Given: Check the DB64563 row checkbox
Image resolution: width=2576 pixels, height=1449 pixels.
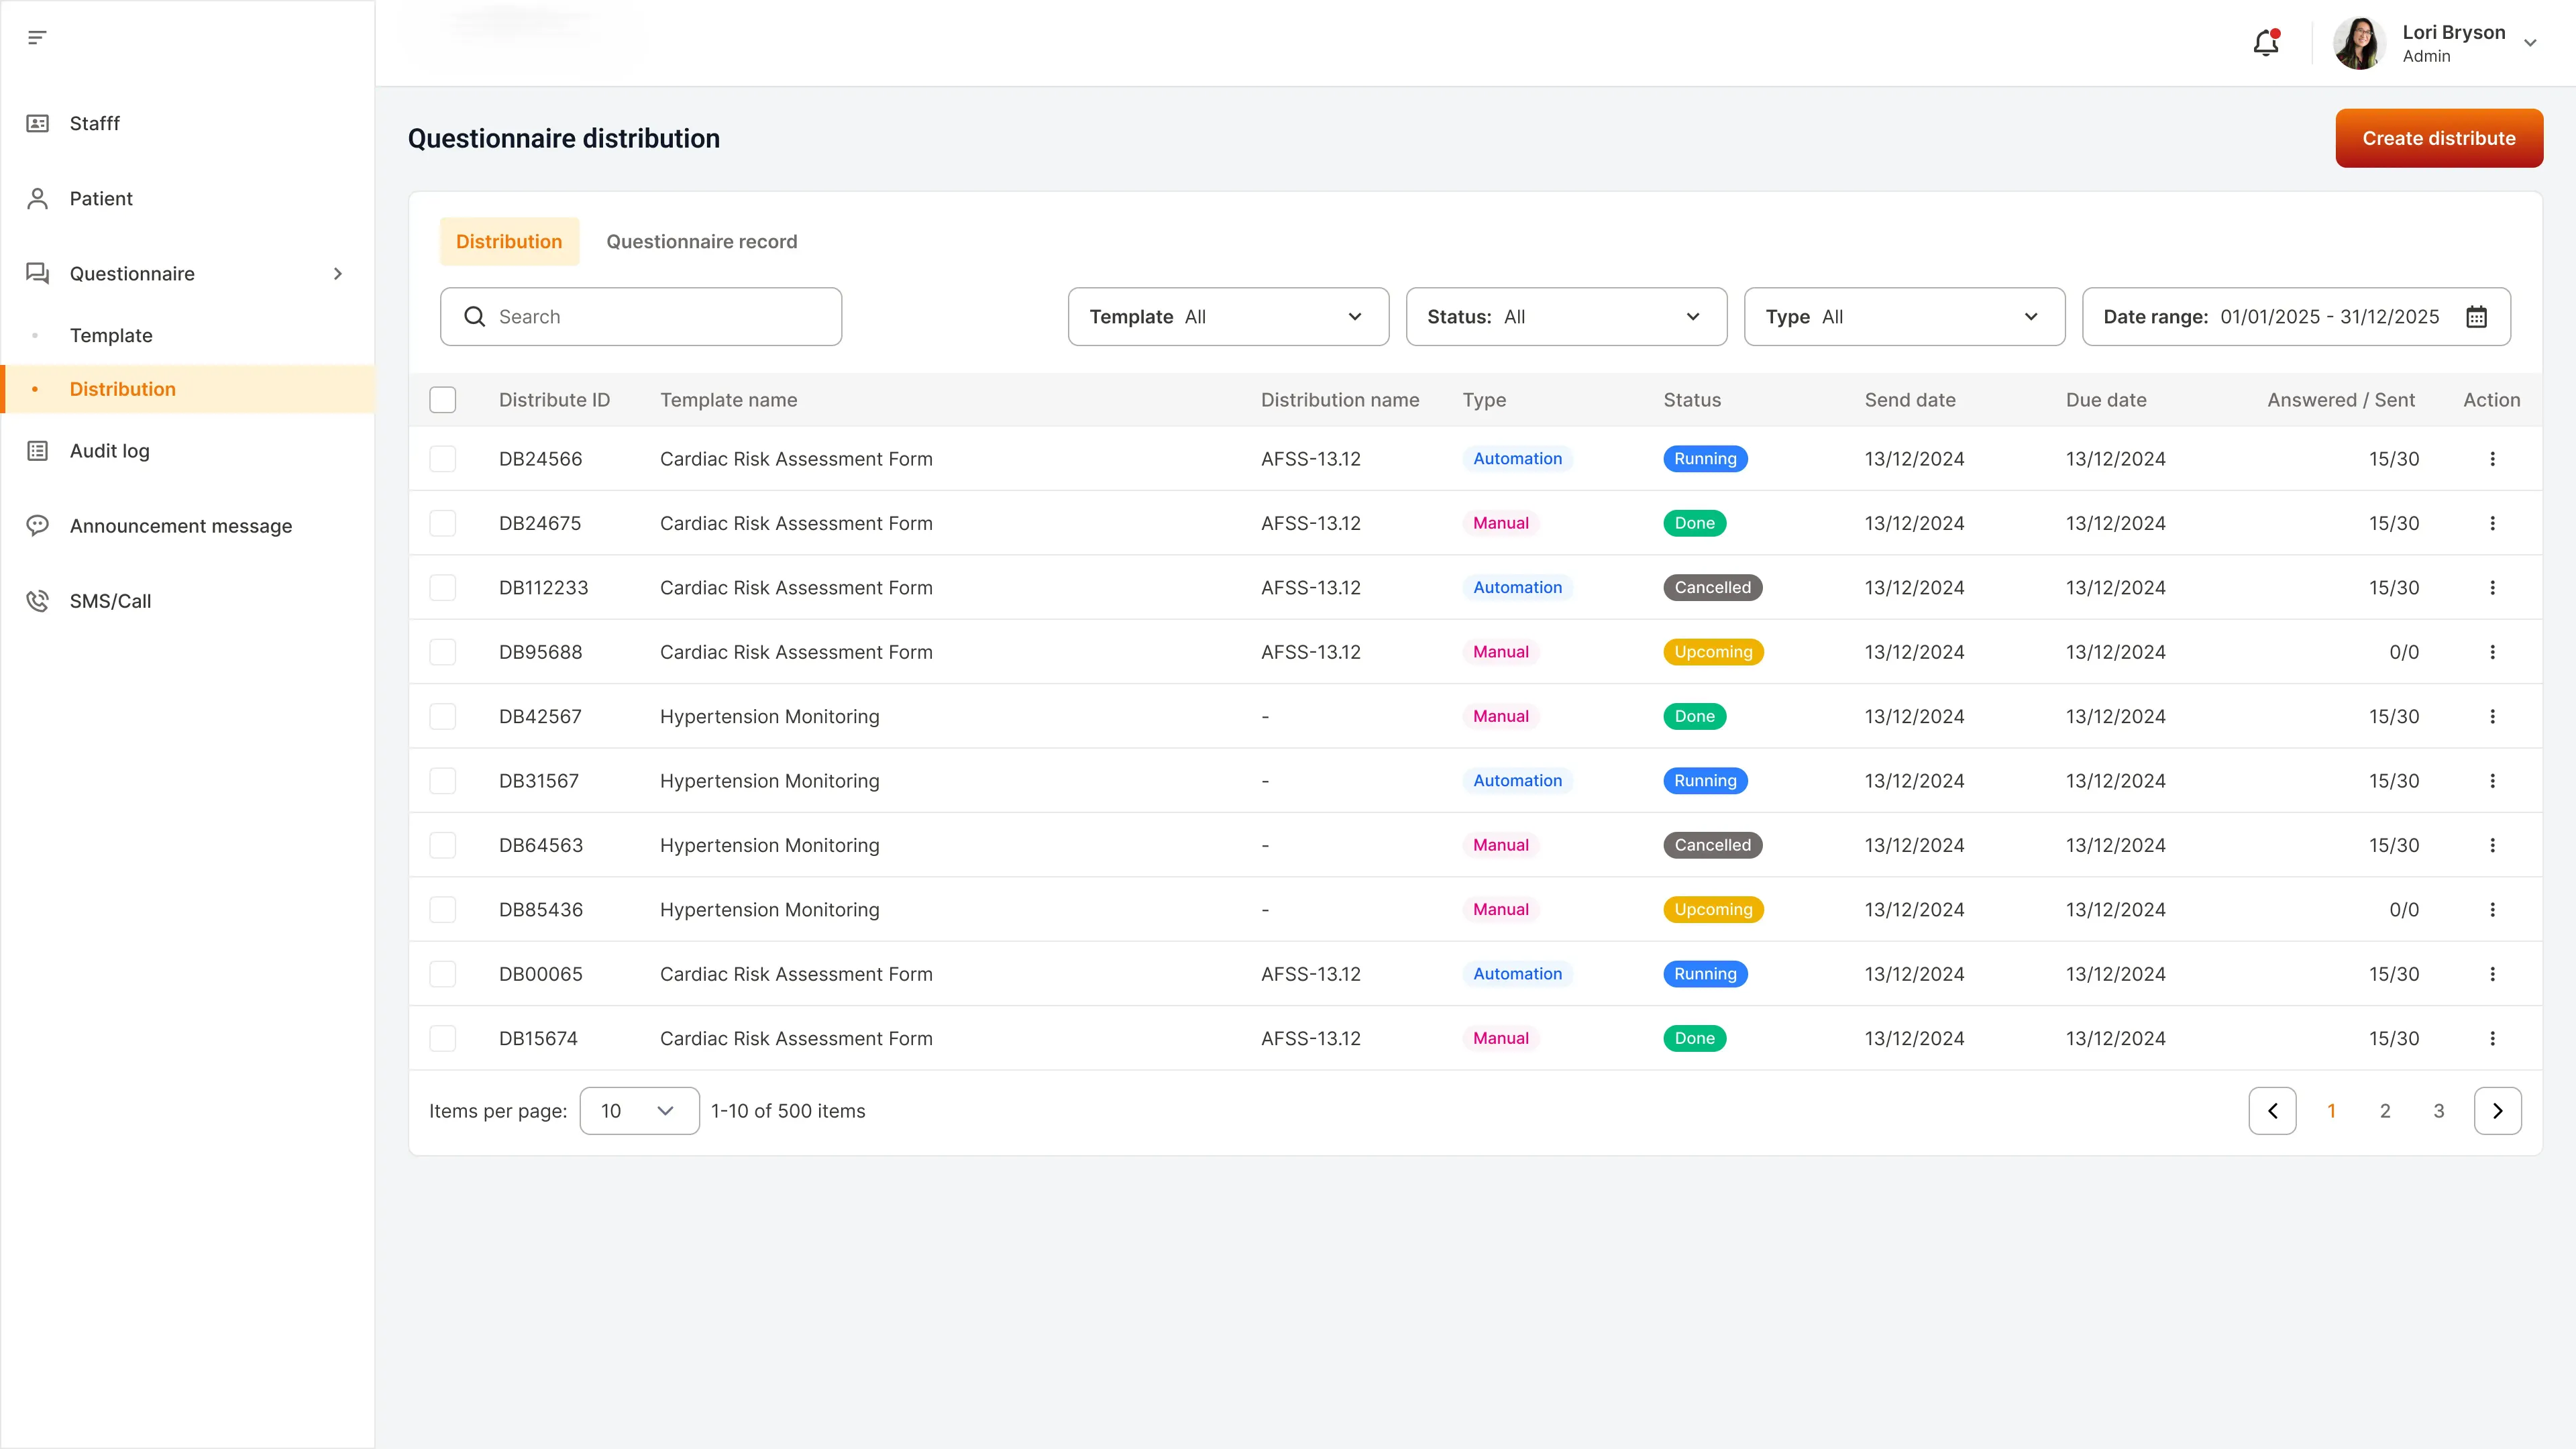Looking at the screenshot, I should click(442, 845).
